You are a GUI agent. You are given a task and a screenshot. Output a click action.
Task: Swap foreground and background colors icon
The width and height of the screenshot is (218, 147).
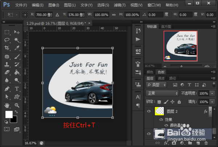(16, 112)
